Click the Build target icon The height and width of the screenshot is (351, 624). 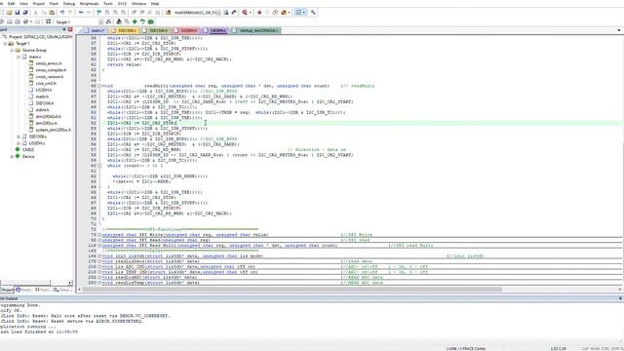coord(9,21)
